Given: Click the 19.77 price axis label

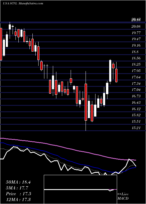Looking at the screenshot, I should coord(136,33).
